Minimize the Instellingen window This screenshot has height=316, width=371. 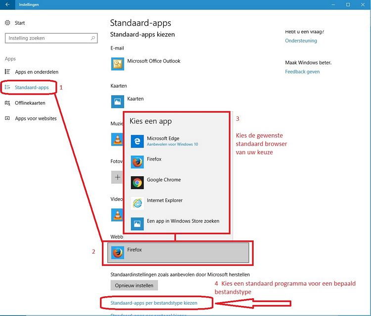pyautogui.click(x=333, y=4)
